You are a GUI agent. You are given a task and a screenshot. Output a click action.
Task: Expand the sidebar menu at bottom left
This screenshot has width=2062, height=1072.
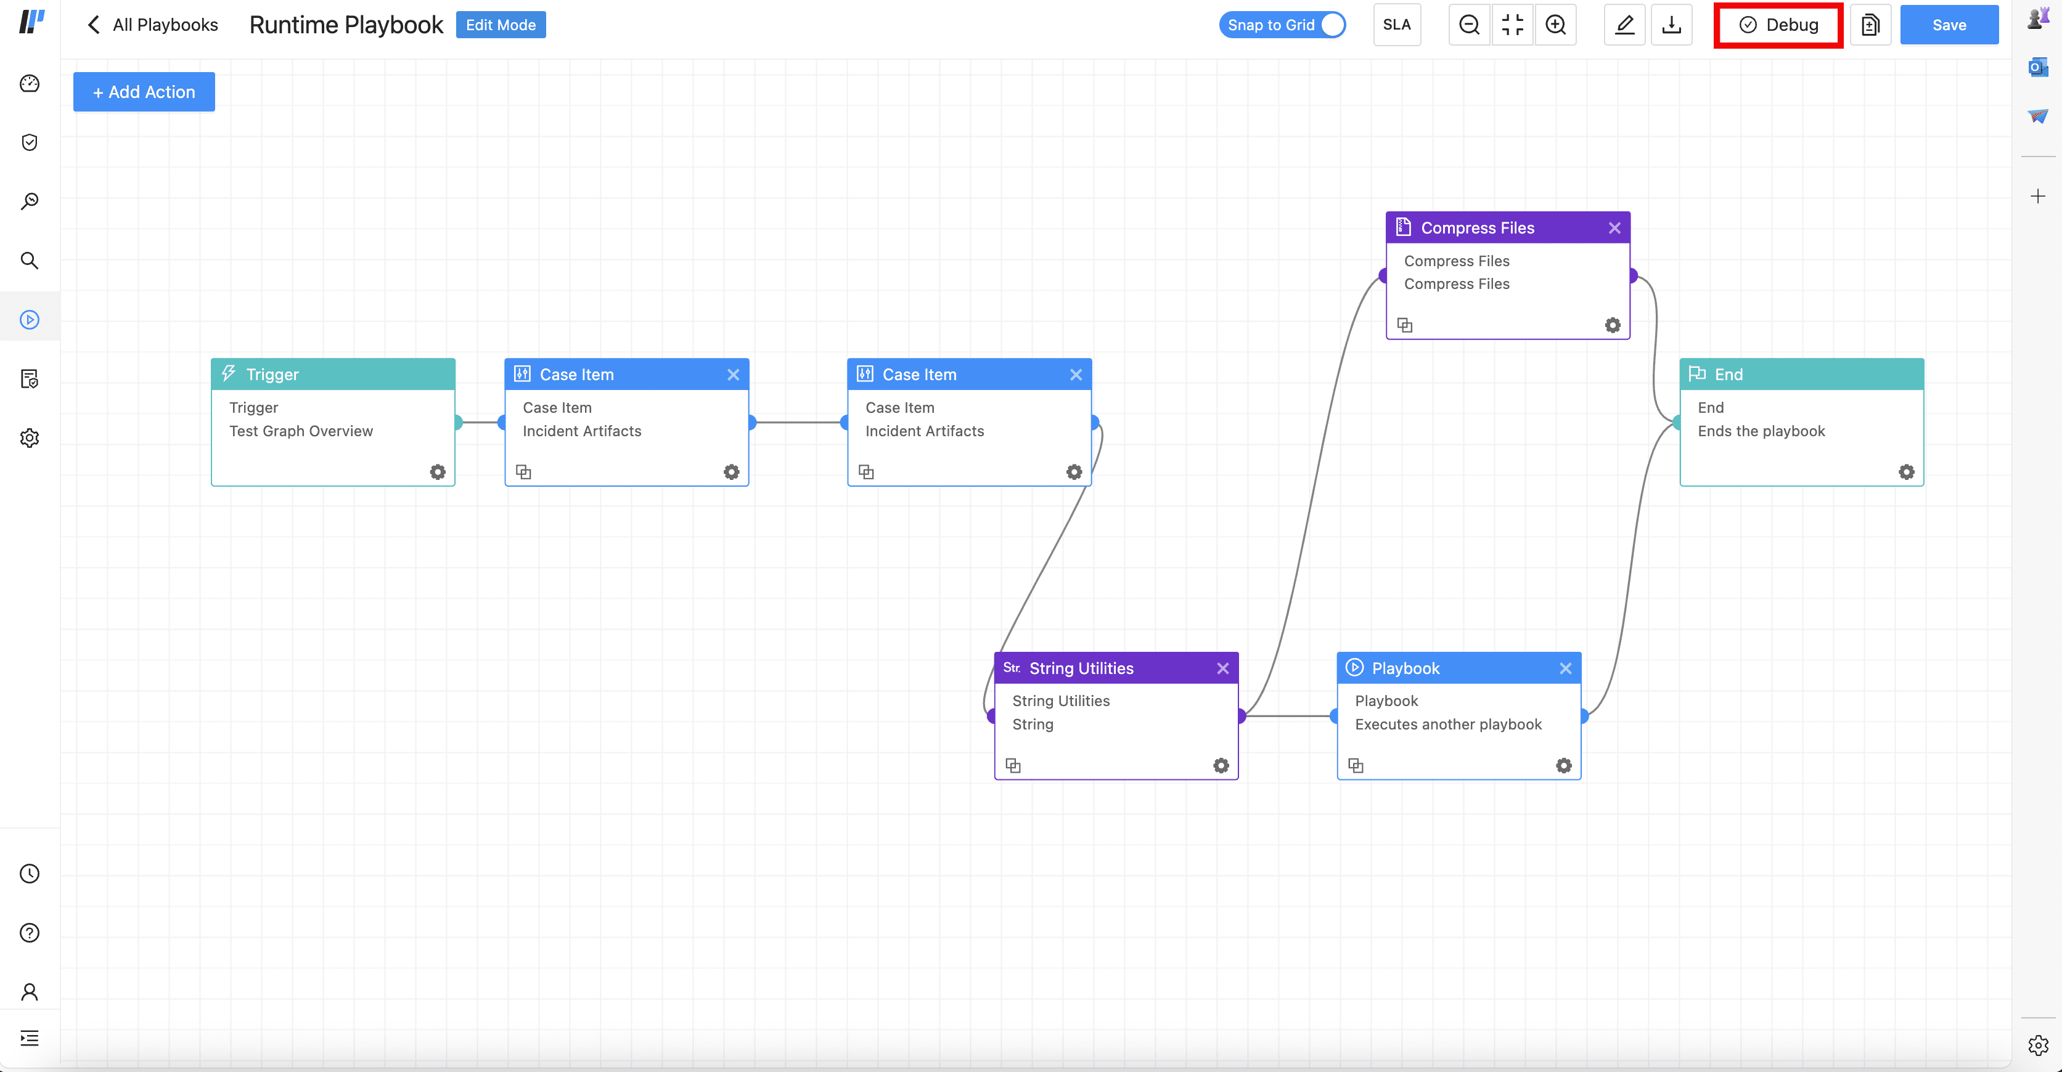[x=30, y=1038]
